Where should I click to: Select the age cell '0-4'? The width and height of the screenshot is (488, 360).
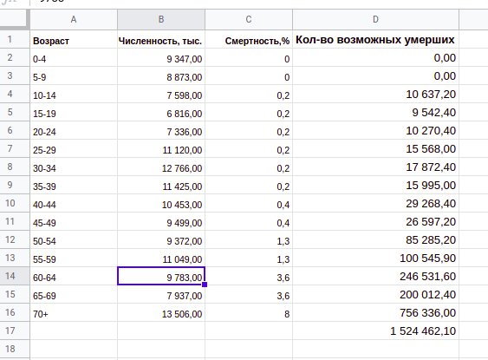point(74,57)
